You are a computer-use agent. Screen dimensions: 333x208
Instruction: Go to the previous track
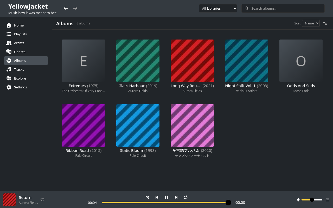(x=157, y=197)
